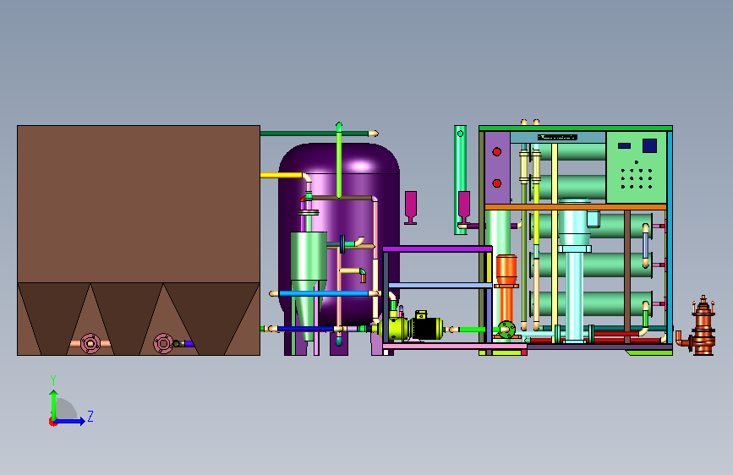Click the Y axis label of the triad
The image size is (733, 475).
53,380
